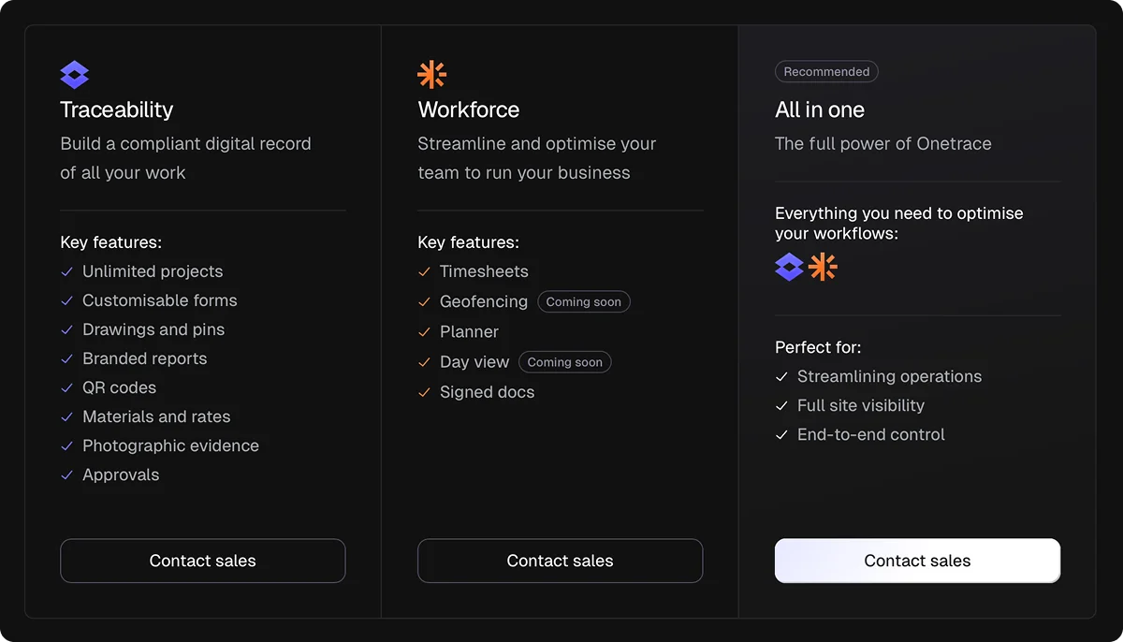Image resolution: width=1123 pixels, height=642 pixels.
Task: Click the orange checkmark beside Day view
Action: (424, 361)
